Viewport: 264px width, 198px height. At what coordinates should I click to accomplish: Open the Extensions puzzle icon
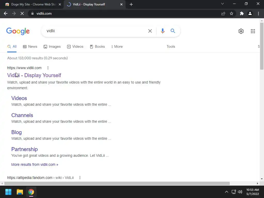(242, 13)
